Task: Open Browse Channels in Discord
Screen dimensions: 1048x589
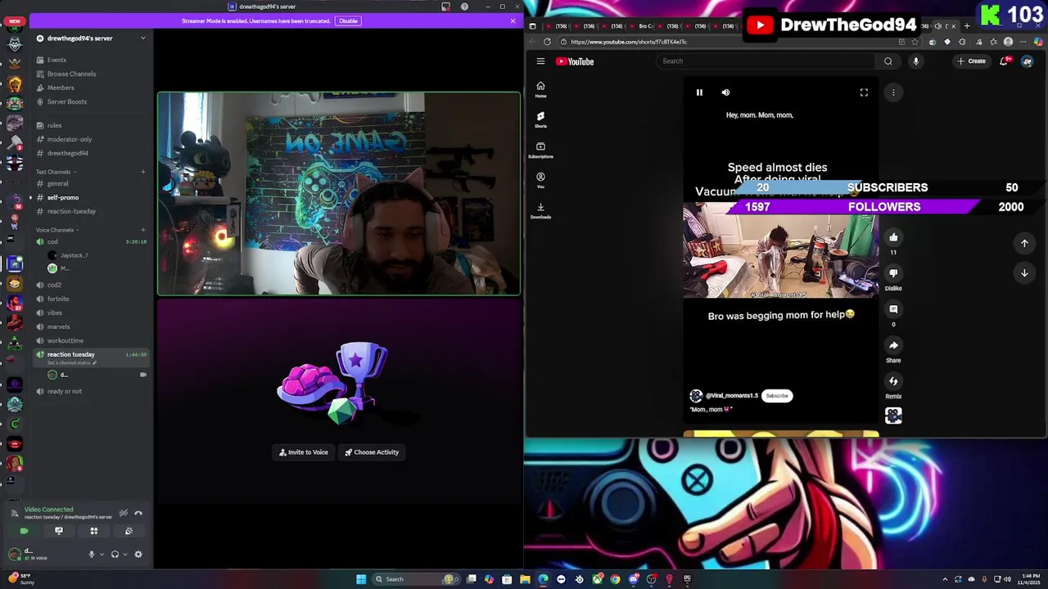Action: 71,74
